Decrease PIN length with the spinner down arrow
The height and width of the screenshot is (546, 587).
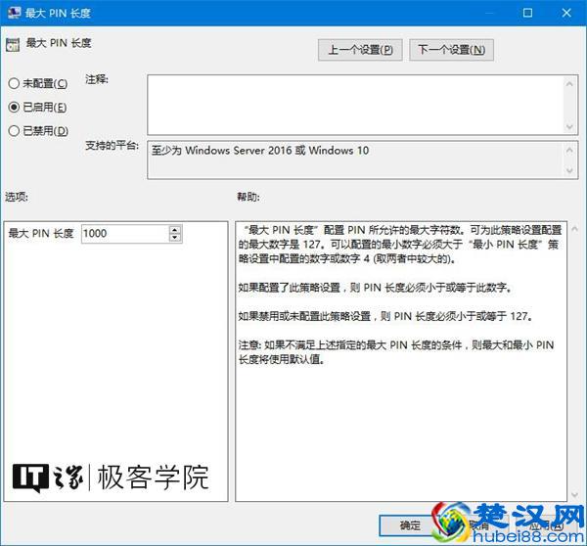[175, 238]
